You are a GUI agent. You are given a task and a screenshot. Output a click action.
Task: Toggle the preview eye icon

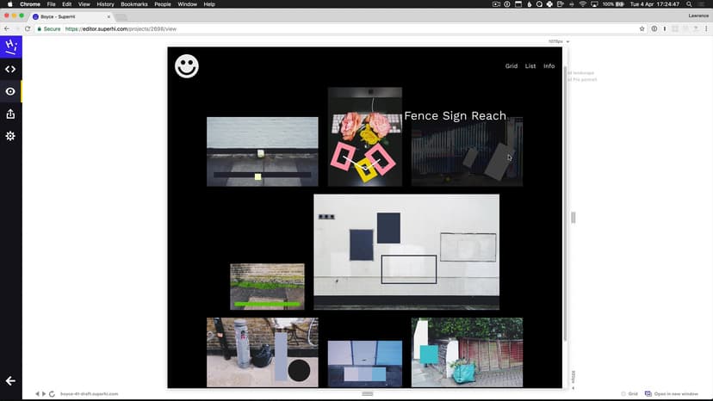point(10,91)
